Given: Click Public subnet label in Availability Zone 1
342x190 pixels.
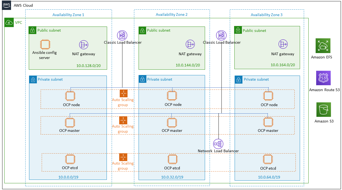Looking at the screenshot, I should tap(49, 30).
